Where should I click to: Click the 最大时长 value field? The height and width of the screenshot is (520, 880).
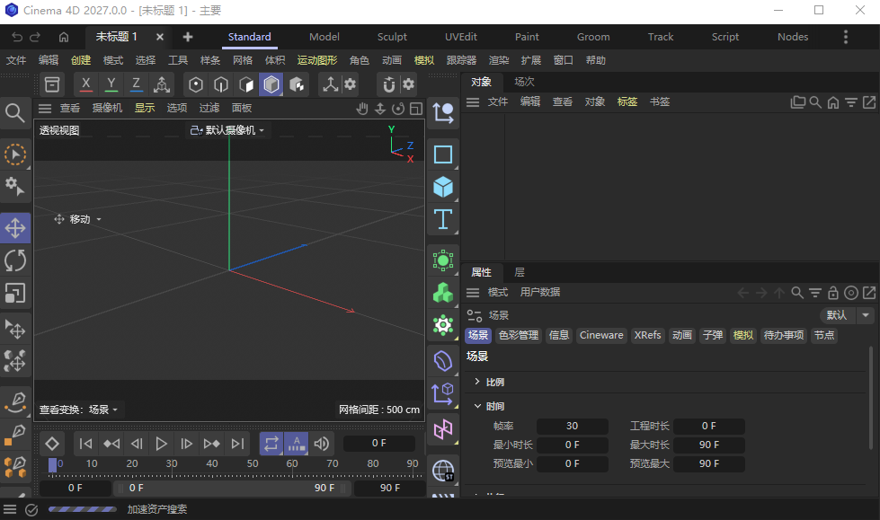coord(709,445)
